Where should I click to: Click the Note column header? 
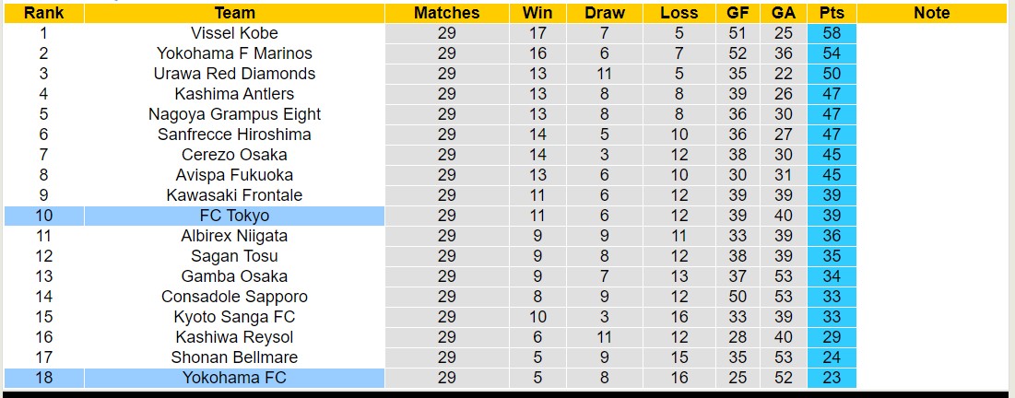click(x=931, y=13)
